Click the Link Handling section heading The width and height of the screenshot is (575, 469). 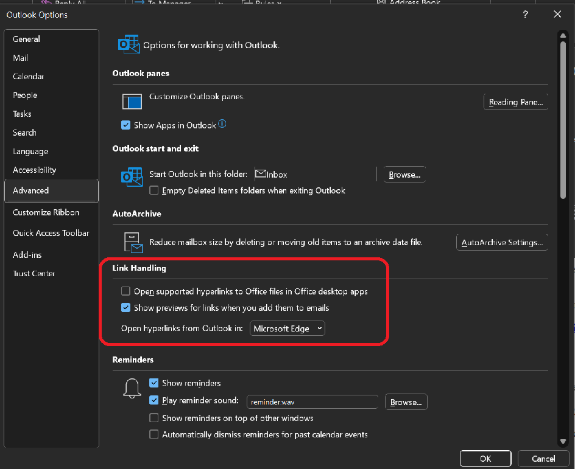[139, 268]
